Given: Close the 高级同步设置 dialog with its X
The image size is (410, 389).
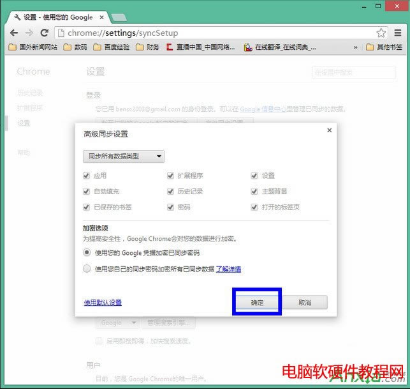Looking at the screenshot, I should (330, 130).
